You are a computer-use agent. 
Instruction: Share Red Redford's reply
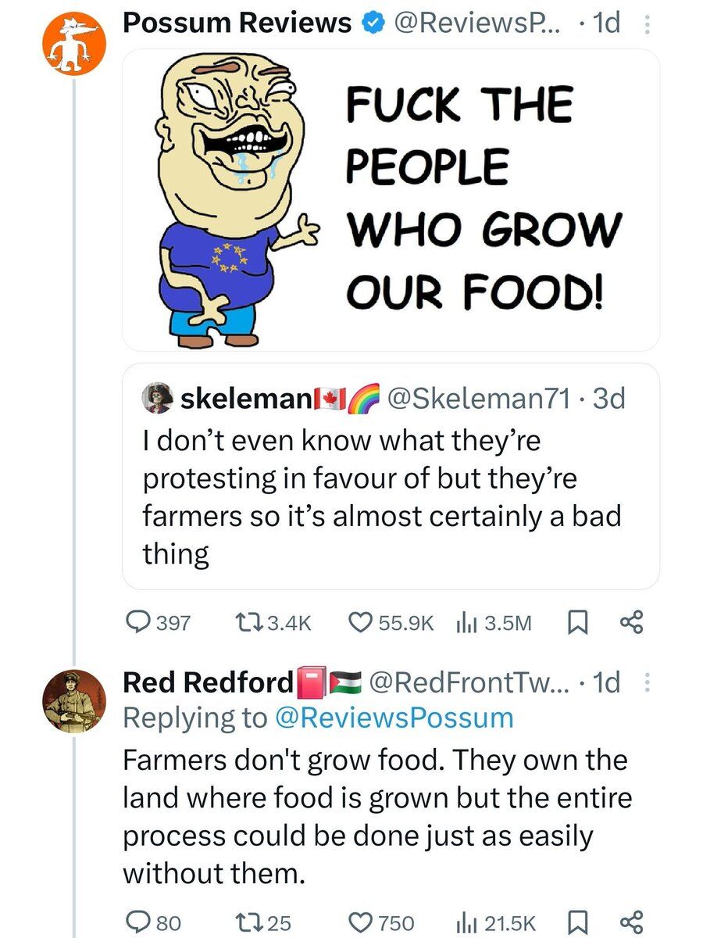(630, 922)
